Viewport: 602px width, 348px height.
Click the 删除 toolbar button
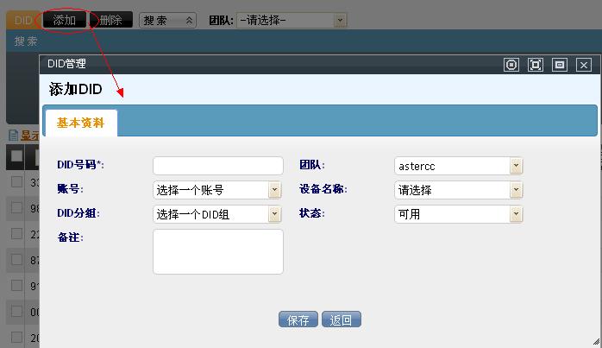pyautogui.click(x=111, y=19)
